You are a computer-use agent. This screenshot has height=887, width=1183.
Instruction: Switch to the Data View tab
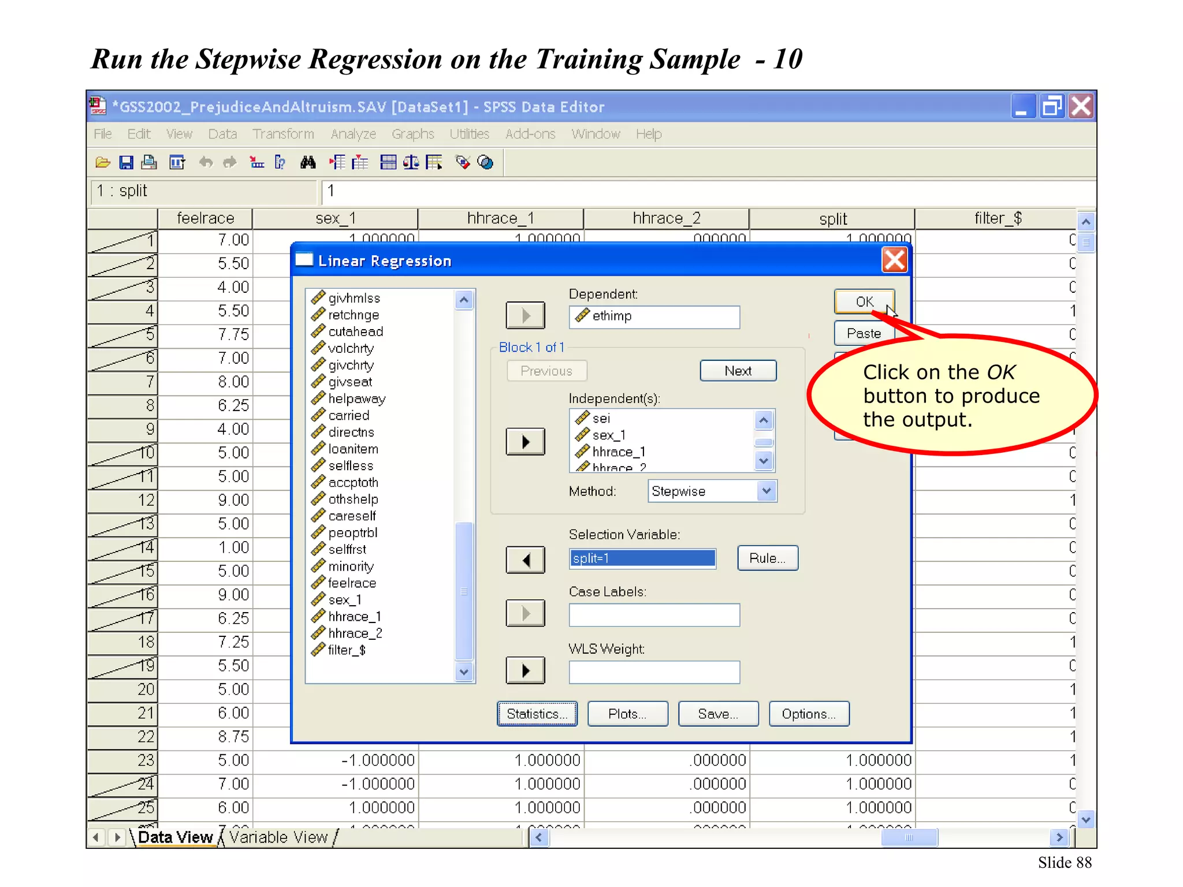pos(176,837)
